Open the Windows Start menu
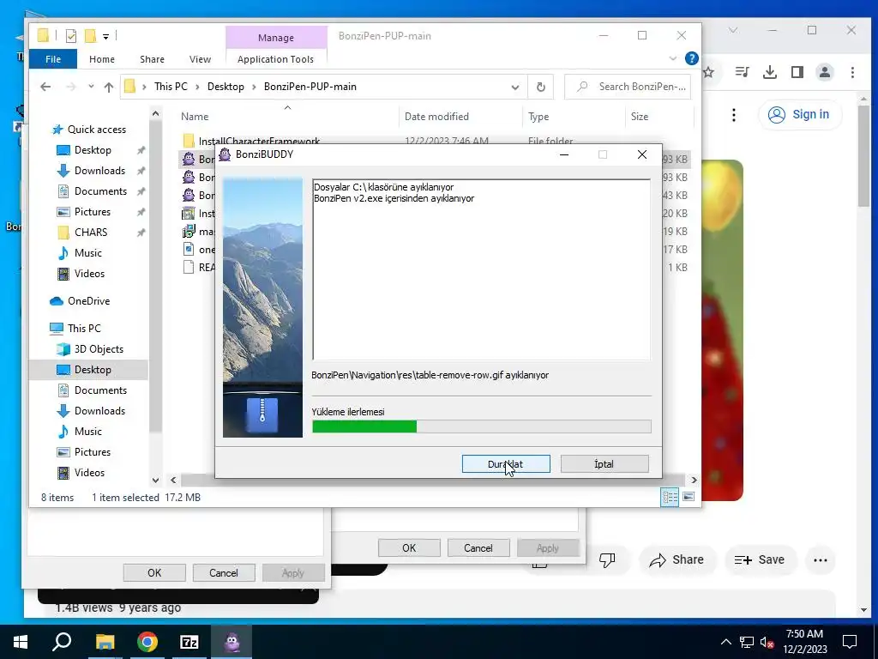This screenshot has width=878, height=659. [x=21, y=642]
